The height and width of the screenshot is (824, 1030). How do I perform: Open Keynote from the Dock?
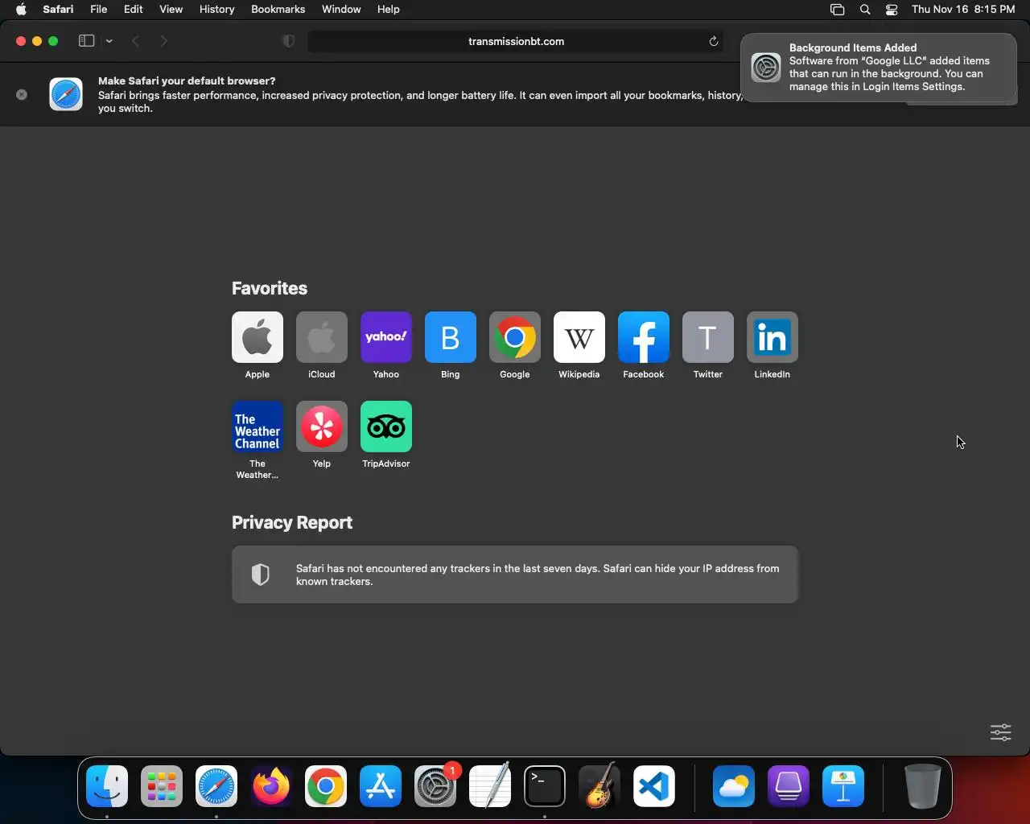(x=843, y=786)
